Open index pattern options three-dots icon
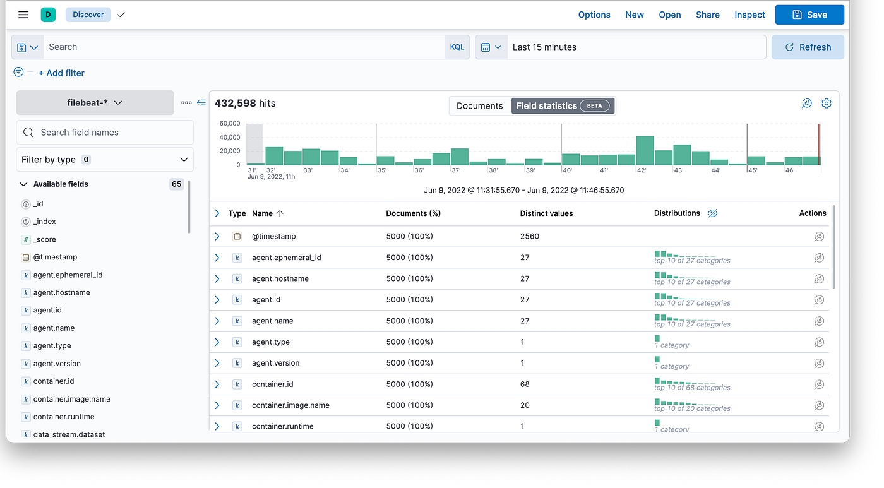This screenshot has width=884, height=488. 186,102
